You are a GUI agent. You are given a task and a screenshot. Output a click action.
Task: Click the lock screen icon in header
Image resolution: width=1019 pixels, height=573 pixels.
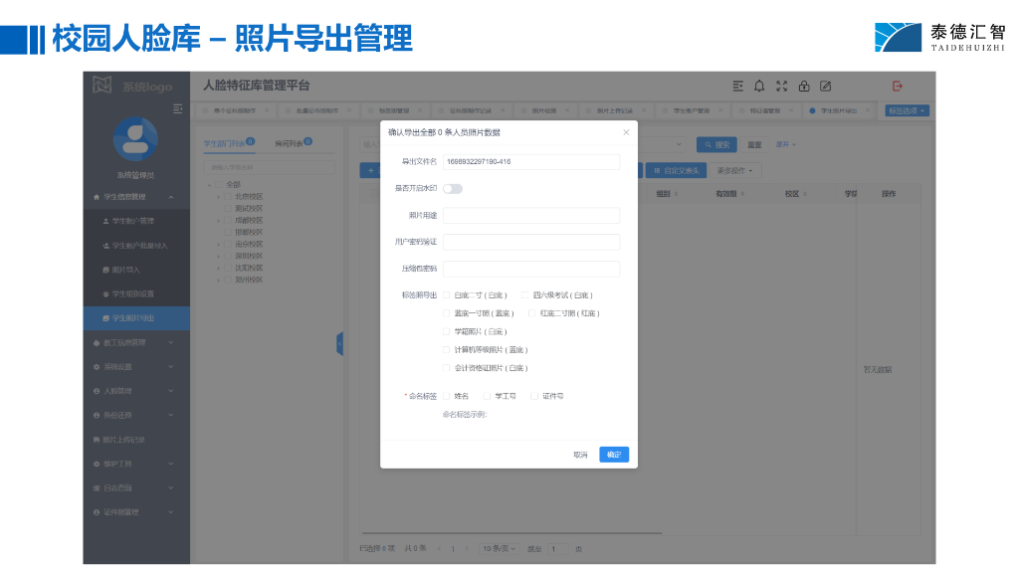tap(804, 86)
